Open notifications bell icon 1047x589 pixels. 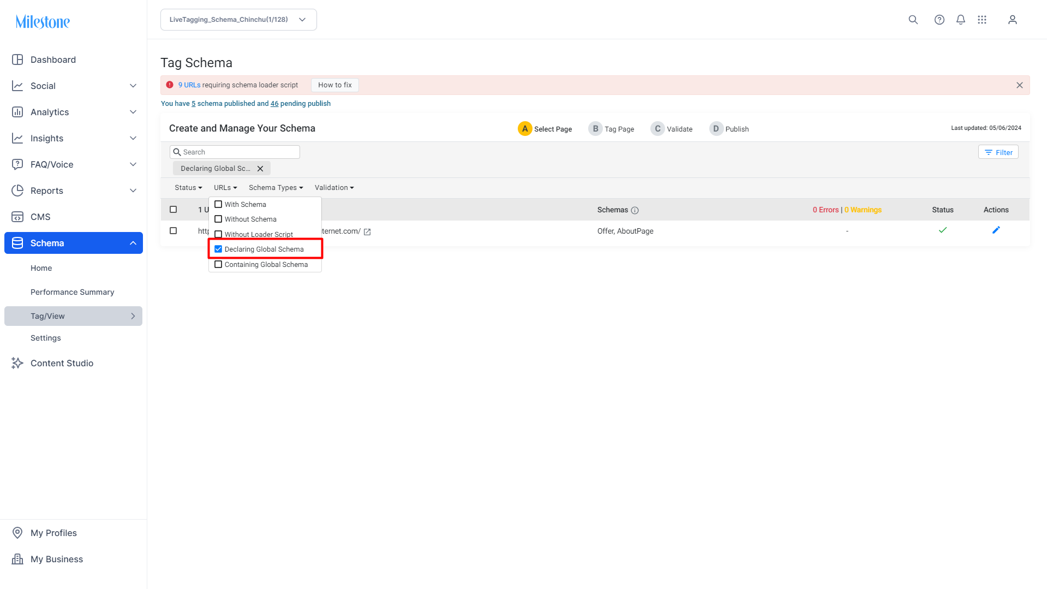(x=961, y=20)
